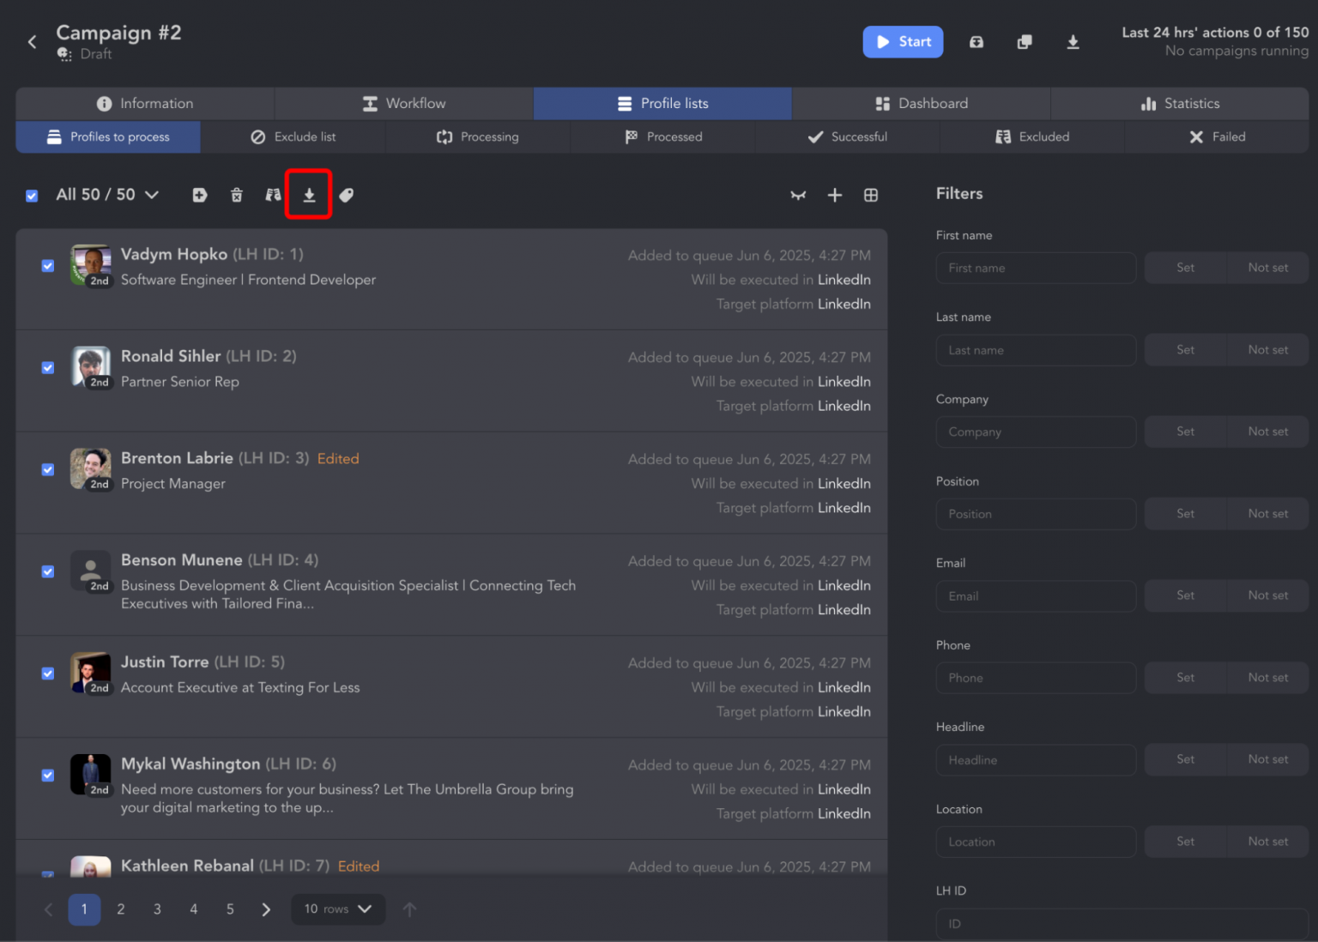1318x942 pixels.
Task: Click the closed-eye icon above the filters
Action: point(798,195)
